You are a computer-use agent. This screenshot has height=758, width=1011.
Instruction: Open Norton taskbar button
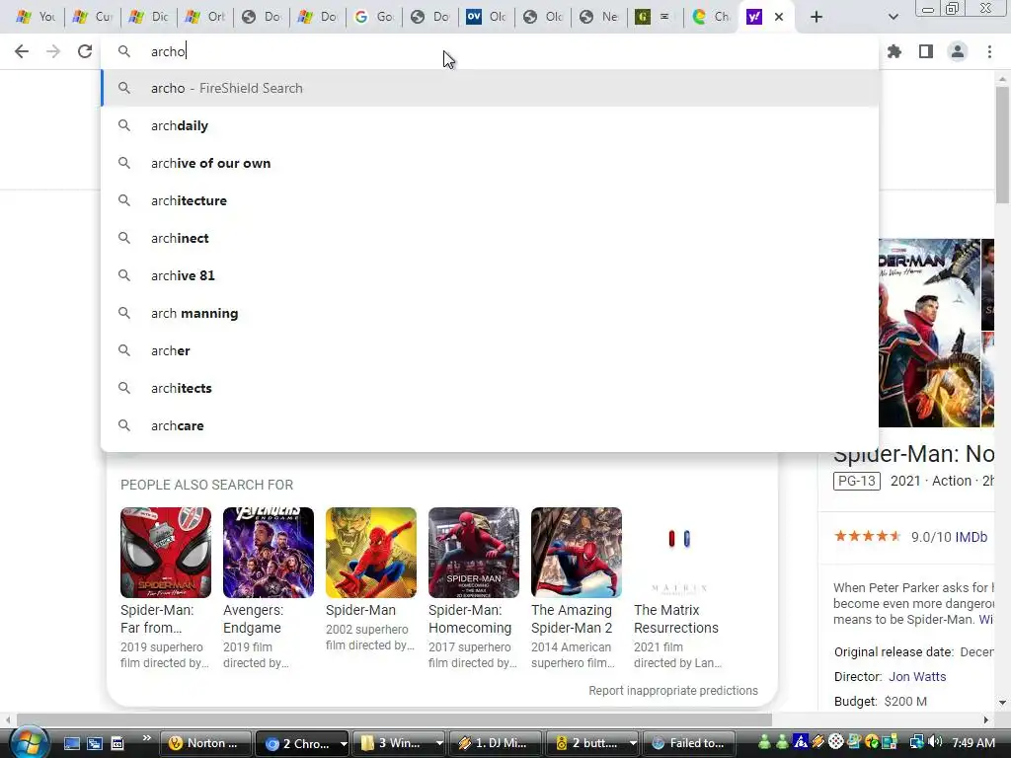(205, 743)
